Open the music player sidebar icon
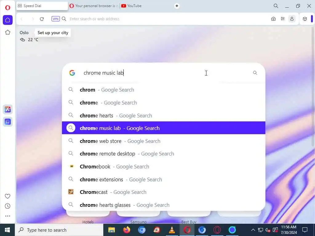Viewport: 315px width, 236px height. click(8, 122)
